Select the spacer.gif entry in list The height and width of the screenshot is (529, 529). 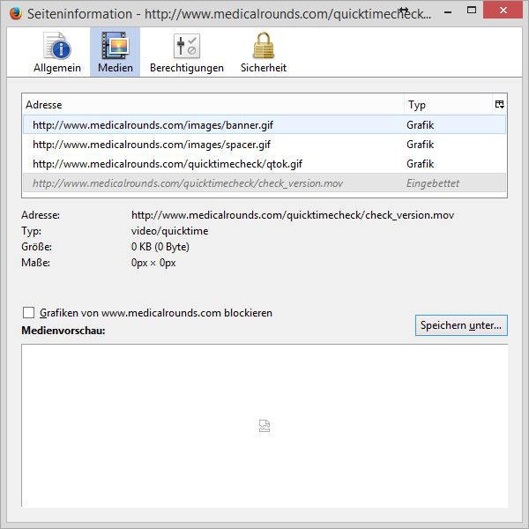click(x=152, y=145)
